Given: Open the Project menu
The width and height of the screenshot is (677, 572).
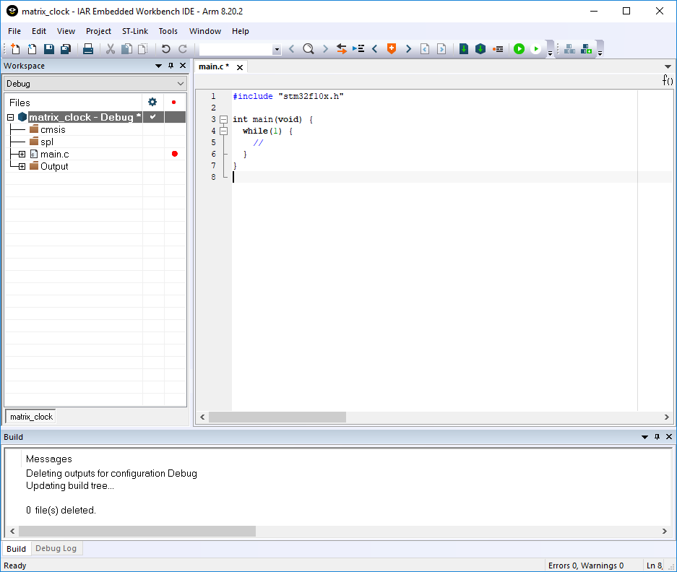Looking at the screenshot, I should (x=98, y=31).
